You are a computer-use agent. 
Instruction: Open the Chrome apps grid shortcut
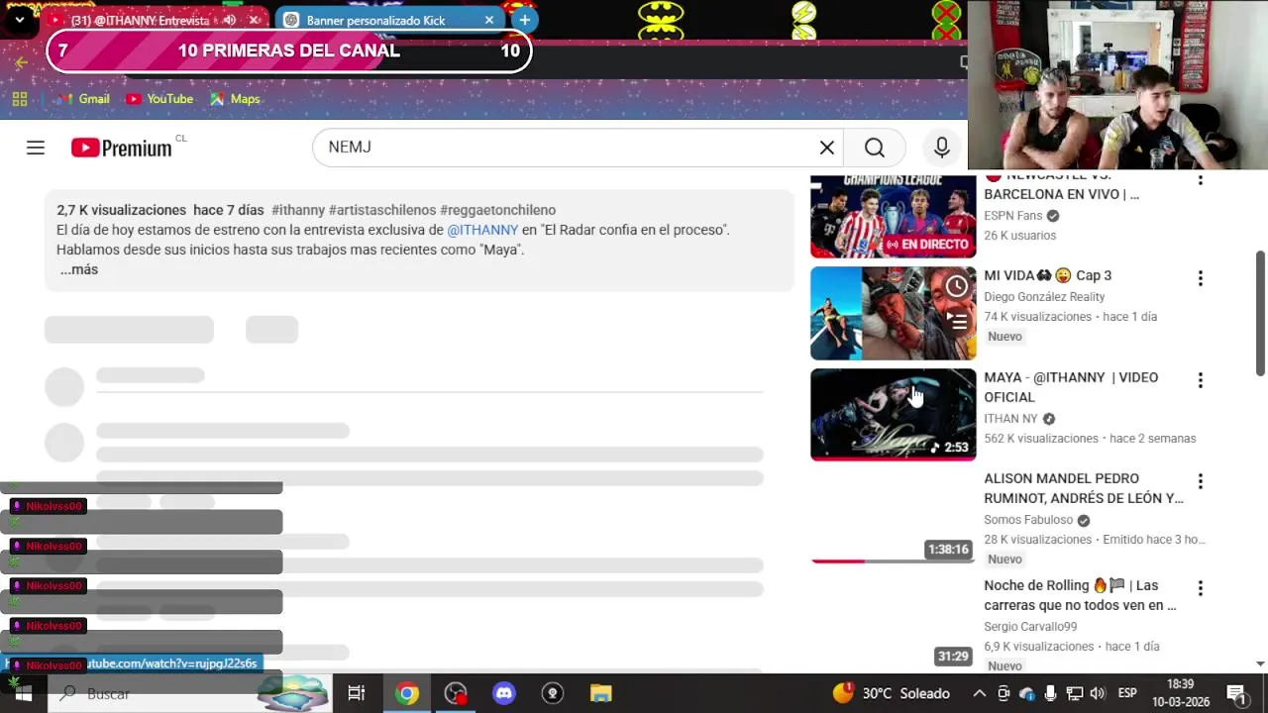click(x=20, y=99)
